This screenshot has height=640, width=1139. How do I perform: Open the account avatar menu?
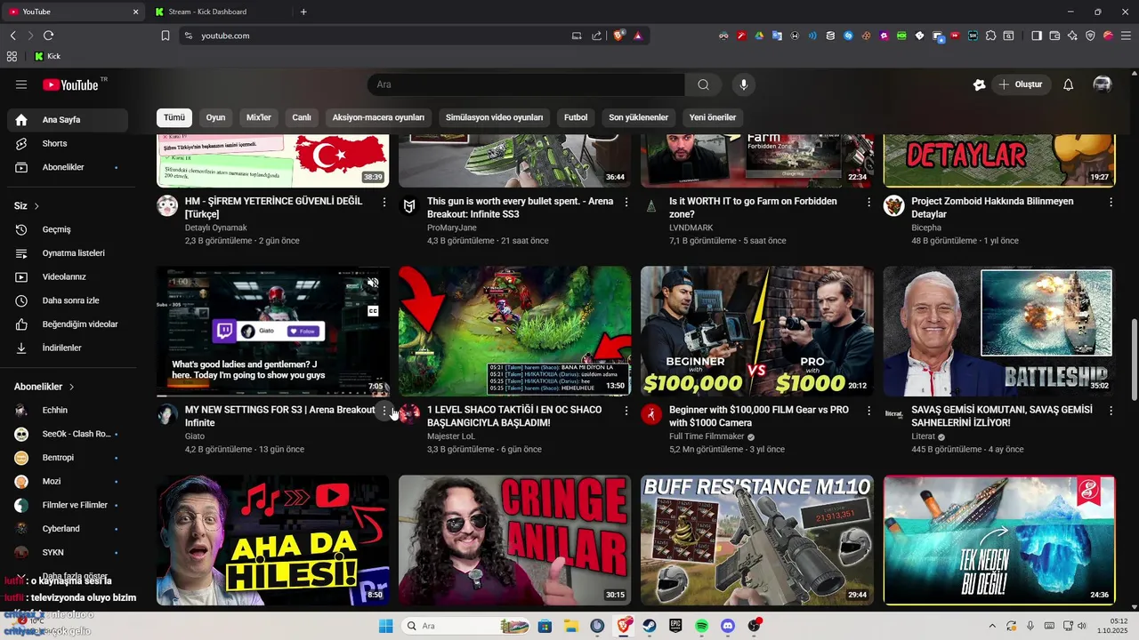pos(1103,84)
